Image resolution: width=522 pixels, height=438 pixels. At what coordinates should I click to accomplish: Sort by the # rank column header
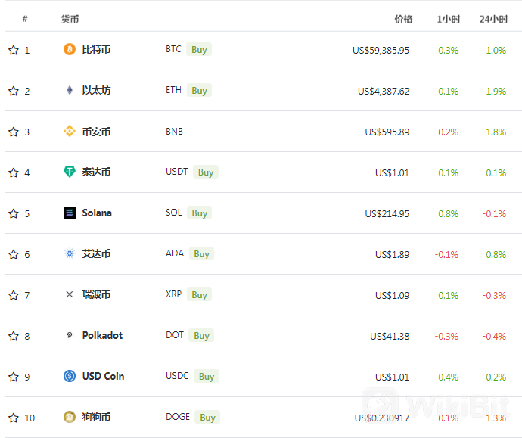coord(25,19)
